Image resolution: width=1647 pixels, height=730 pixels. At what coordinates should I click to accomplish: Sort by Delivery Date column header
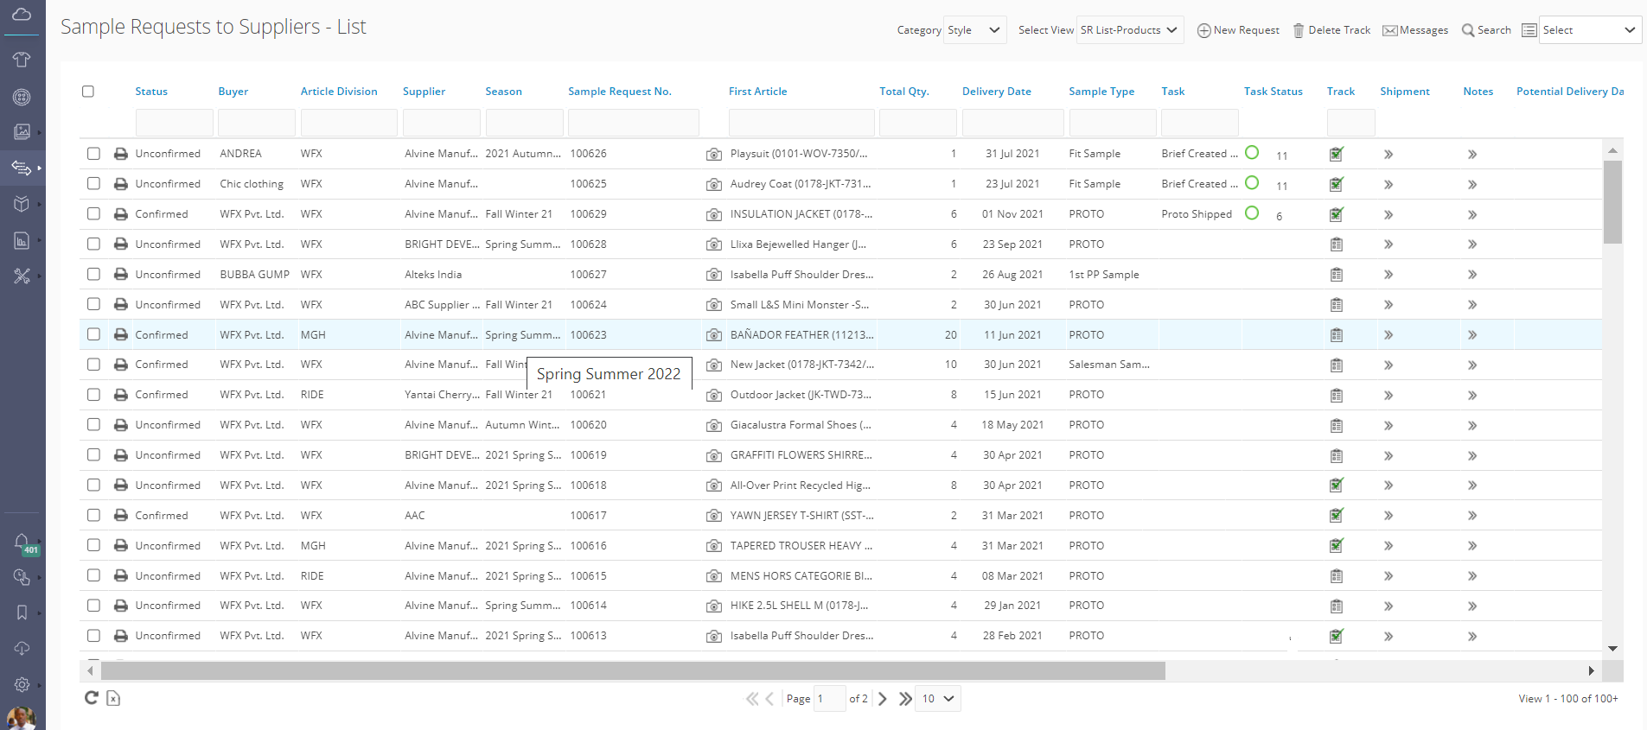[996, 92]
